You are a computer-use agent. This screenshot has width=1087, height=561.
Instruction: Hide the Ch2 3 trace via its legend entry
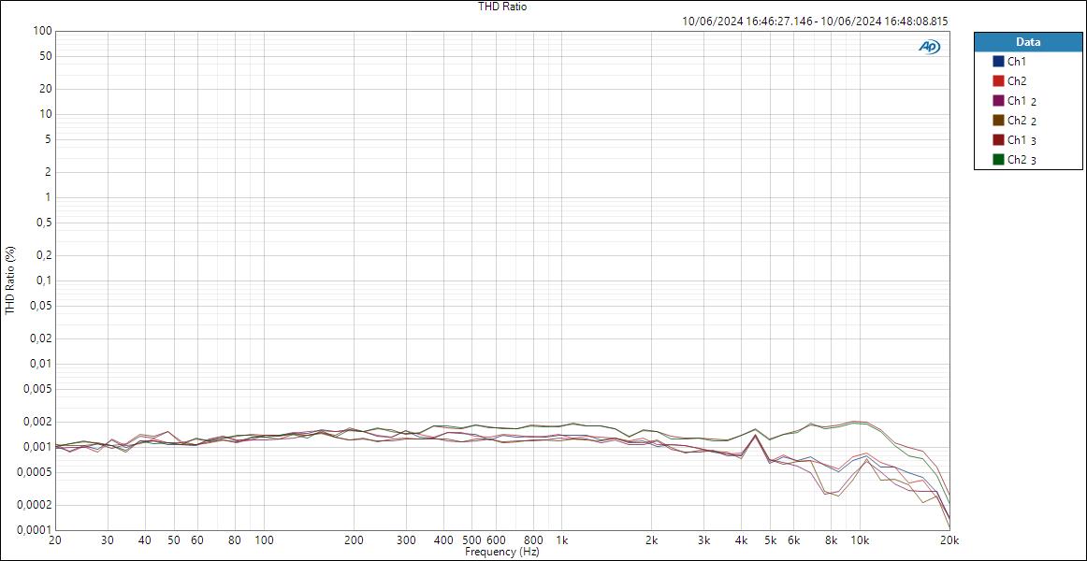1022,159
